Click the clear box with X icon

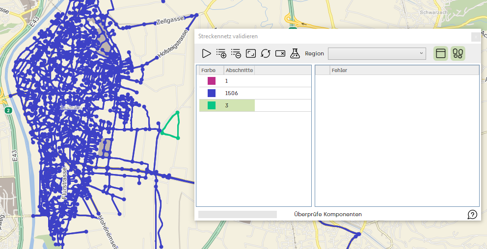click(x=280, y=53)
